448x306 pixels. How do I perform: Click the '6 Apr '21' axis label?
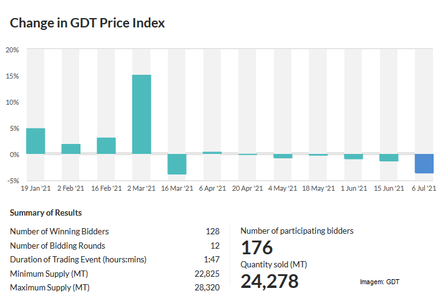pos(212,188)
